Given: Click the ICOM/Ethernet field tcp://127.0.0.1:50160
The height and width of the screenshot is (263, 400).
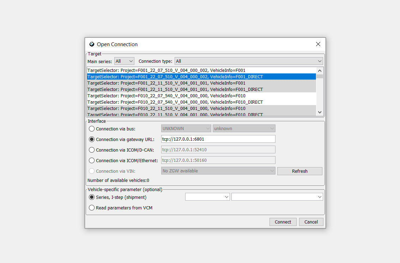Looking at the screenshot, I should point(218,160).
